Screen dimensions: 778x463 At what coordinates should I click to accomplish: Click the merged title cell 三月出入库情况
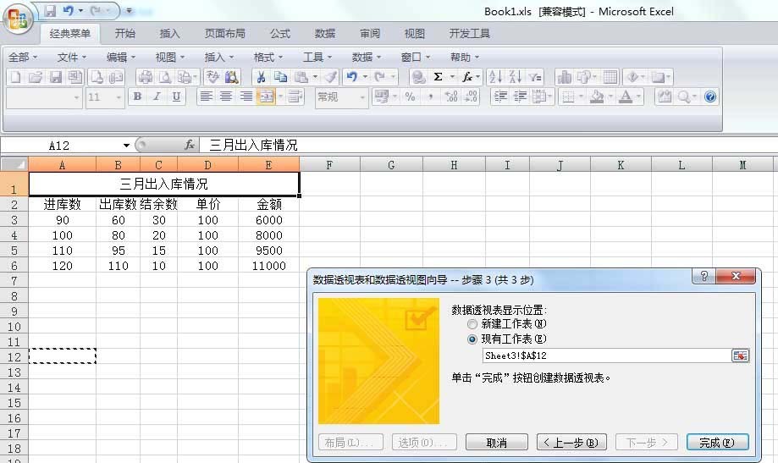[x=163, y=185]
